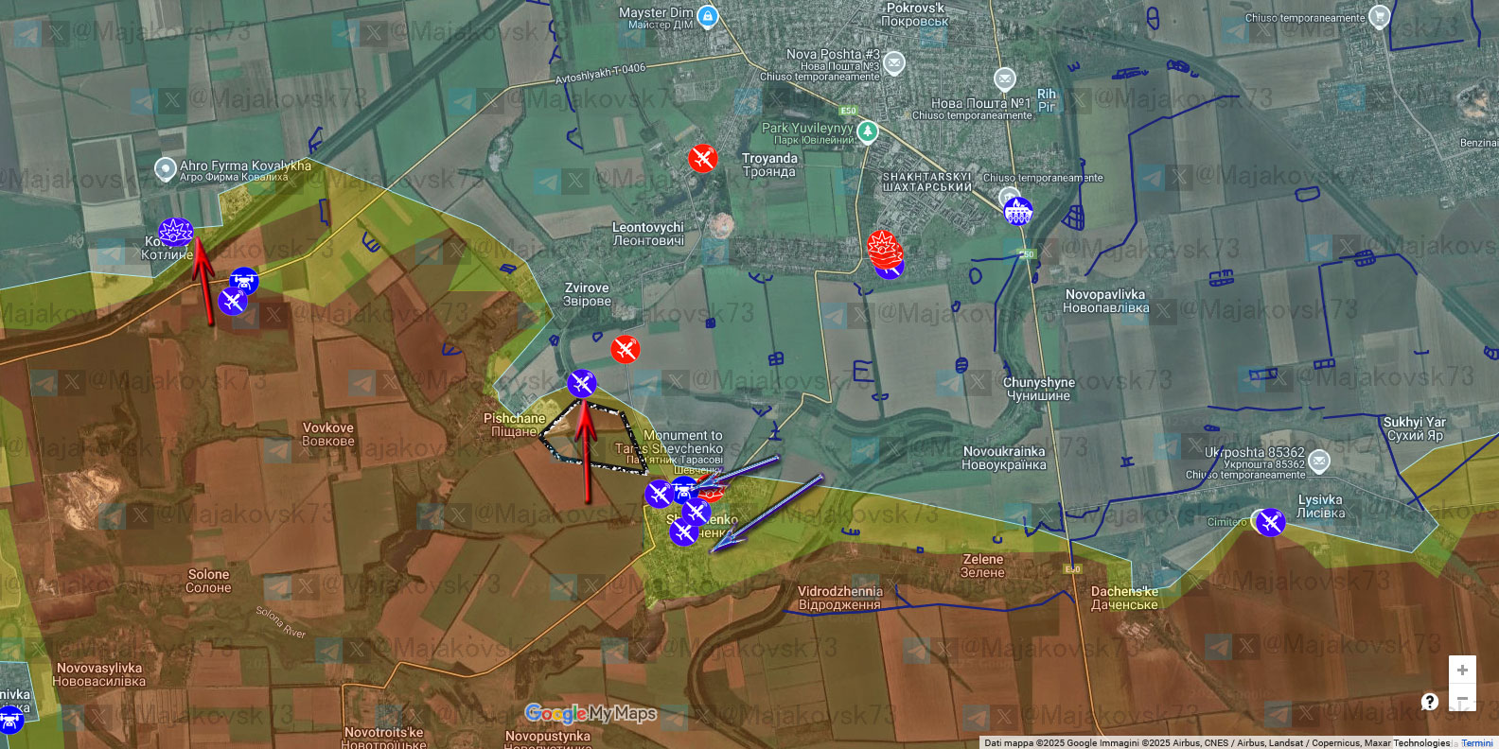Viewport: 1499px width, 749px height.
Task: Click the Sukhyi Yar label
Action: tap(1415, 428)
